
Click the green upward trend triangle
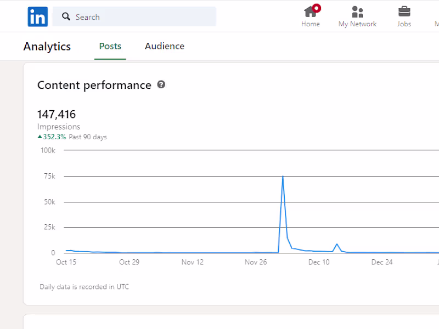point(40,137)
